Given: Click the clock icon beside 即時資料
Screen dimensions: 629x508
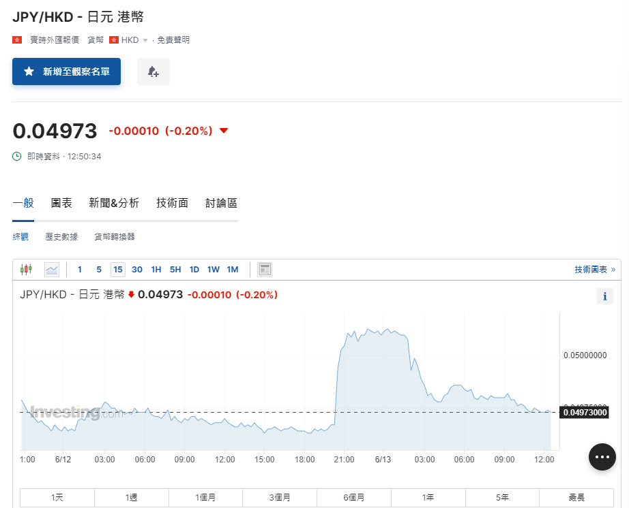Looking at the screenshot, I should [x=16, y=156].
